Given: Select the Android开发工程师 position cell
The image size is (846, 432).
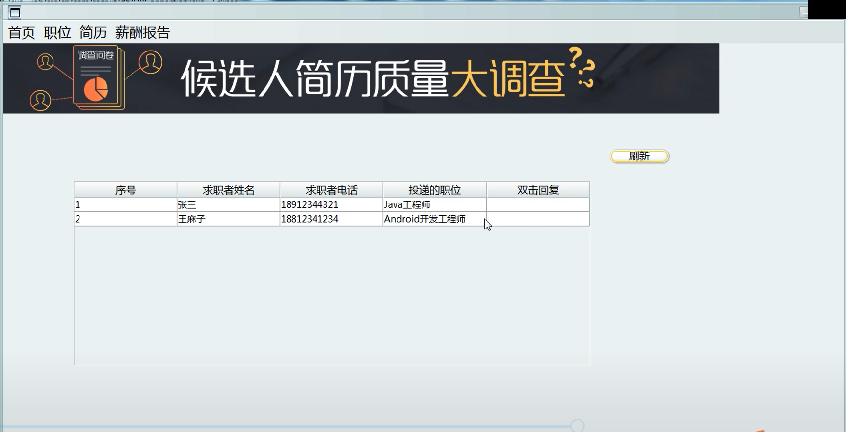Looking at the screenshot, I should click(434, 219).
